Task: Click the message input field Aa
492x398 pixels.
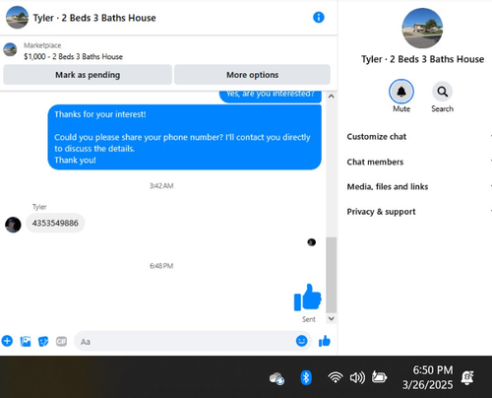Action: tap(184, 341)
